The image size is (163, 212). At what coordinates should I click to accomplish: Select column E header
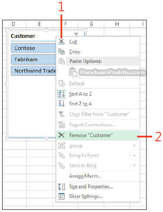click(x=39, y=24)
